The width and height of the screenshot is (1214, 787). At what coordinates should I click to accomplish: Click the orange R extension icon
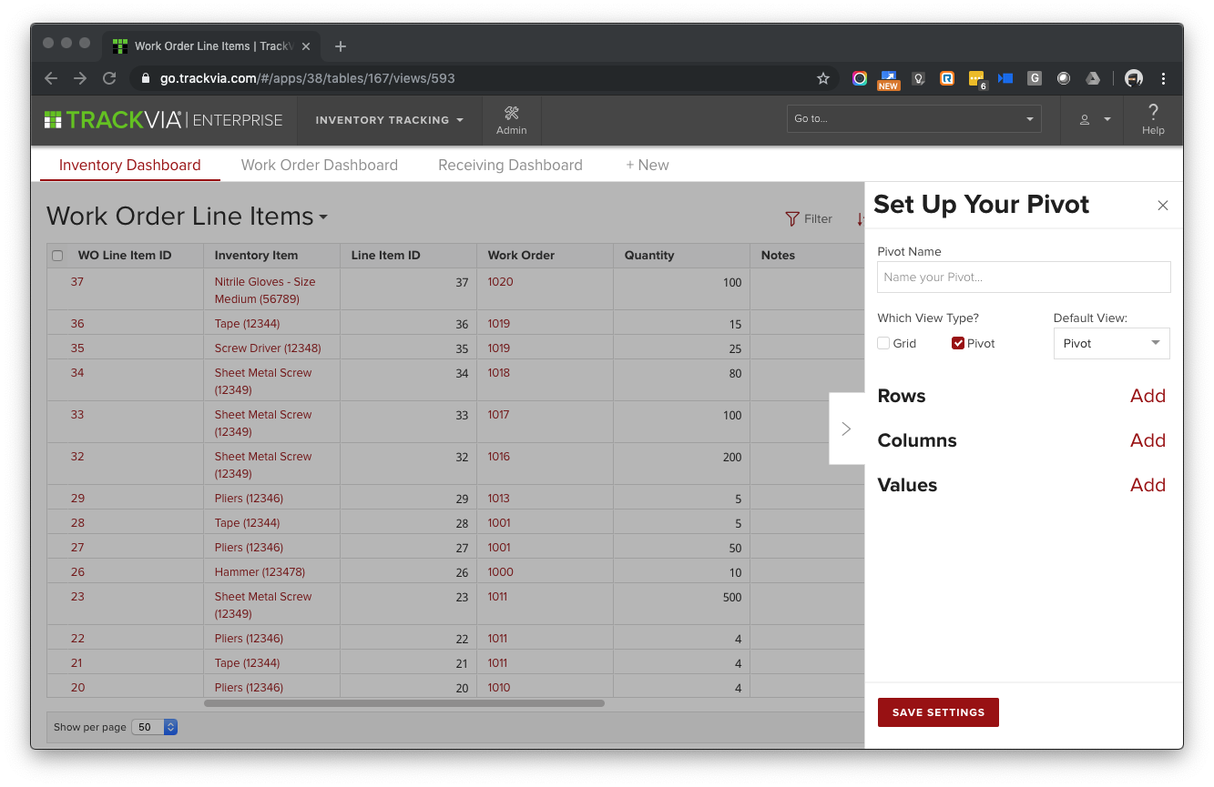click(947, 79)
